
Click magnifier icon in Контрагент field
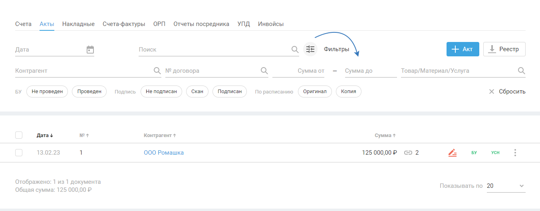[x=157, y=71]
